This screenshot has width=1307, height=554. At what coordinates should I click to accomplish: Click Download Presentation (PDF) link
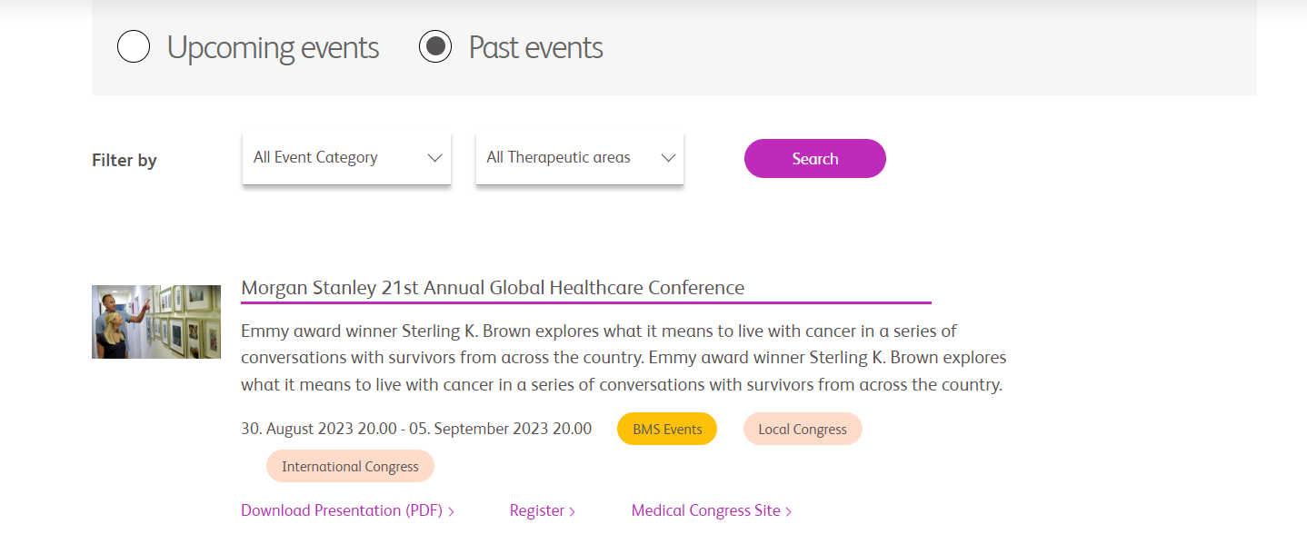(342, 510)
